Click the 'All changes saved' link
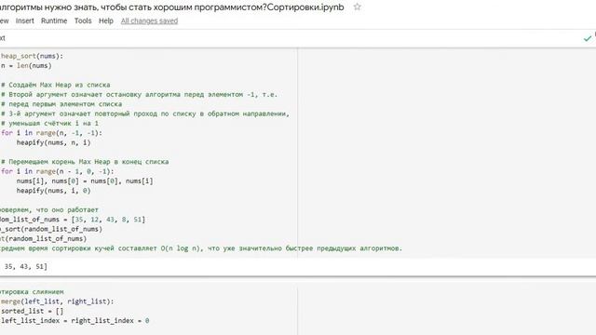 pos(149,20)
